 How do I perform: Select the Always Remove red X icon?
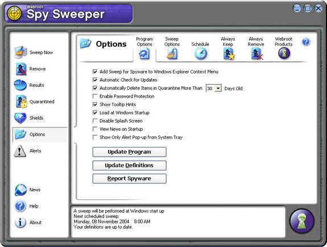click(x=257, y=54)
